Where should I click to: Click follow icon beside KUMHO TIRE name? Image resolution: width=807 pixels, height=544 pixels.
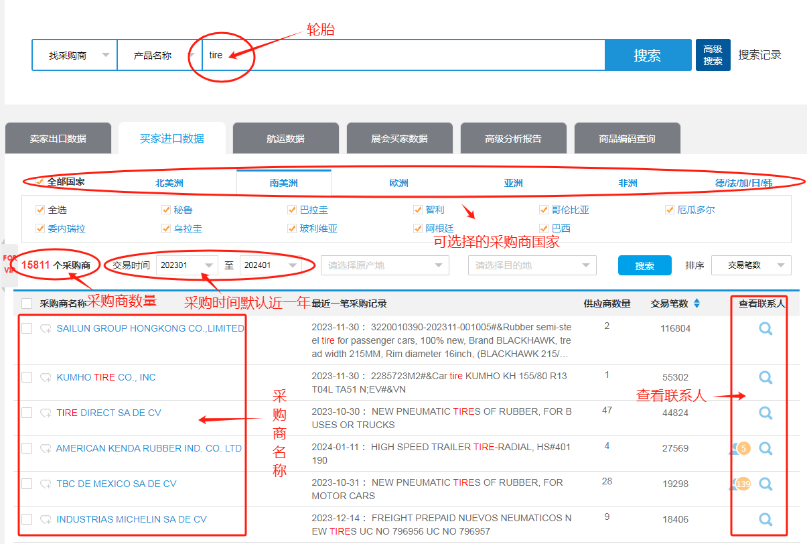point(46,378)
